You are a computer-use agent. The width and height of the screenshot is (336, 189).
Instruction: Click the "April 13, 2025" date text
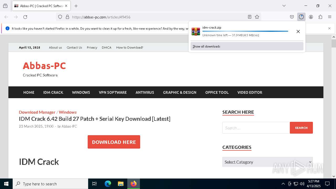tap(29, 48)
